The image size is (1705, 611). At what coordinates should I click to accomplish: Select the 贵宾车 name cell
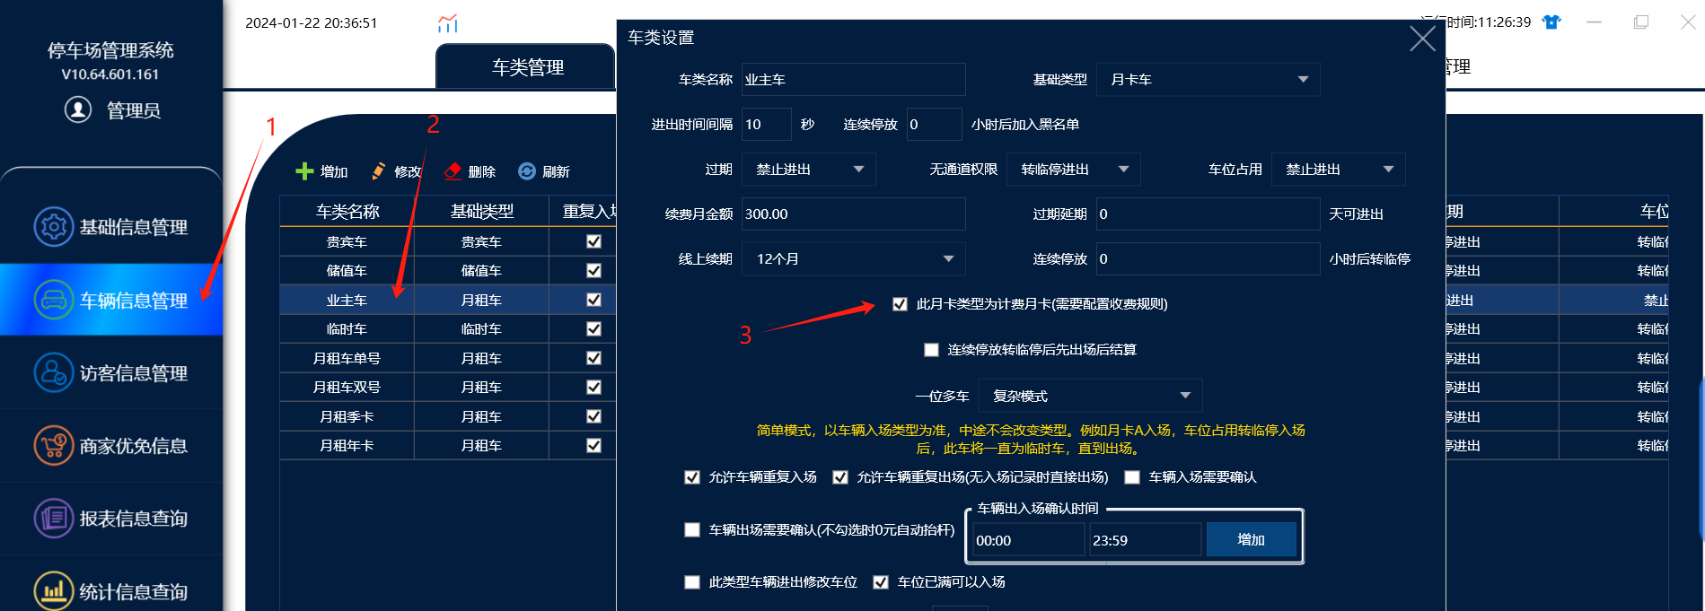[x=347, y=241]
